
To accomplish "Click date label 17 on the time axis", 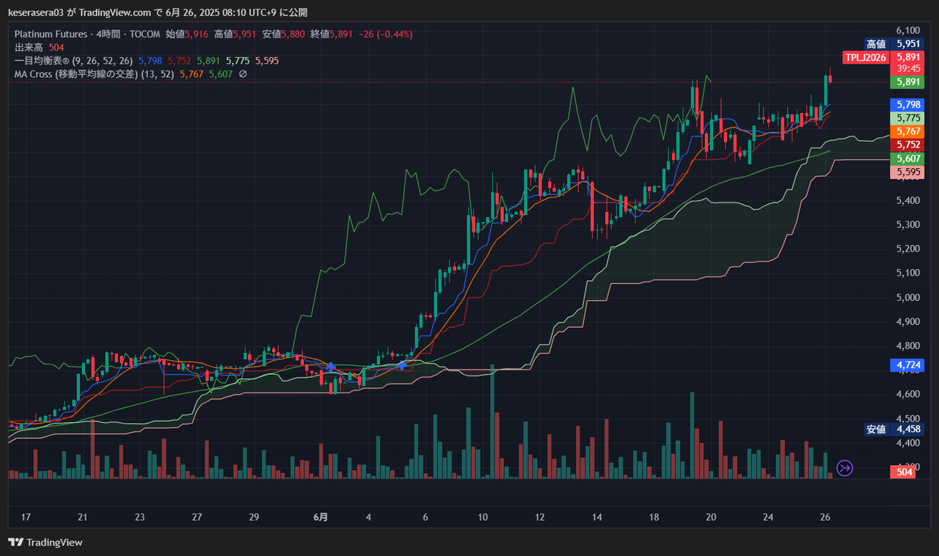I will [26, 517].
